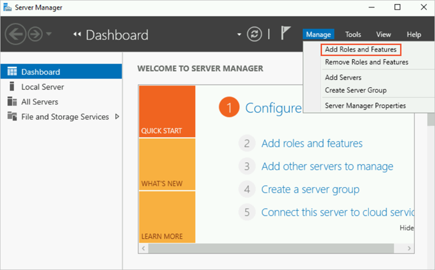Choose Add Roles and Features menu item
Screen dimensions: 435x270
pos(360,49)
